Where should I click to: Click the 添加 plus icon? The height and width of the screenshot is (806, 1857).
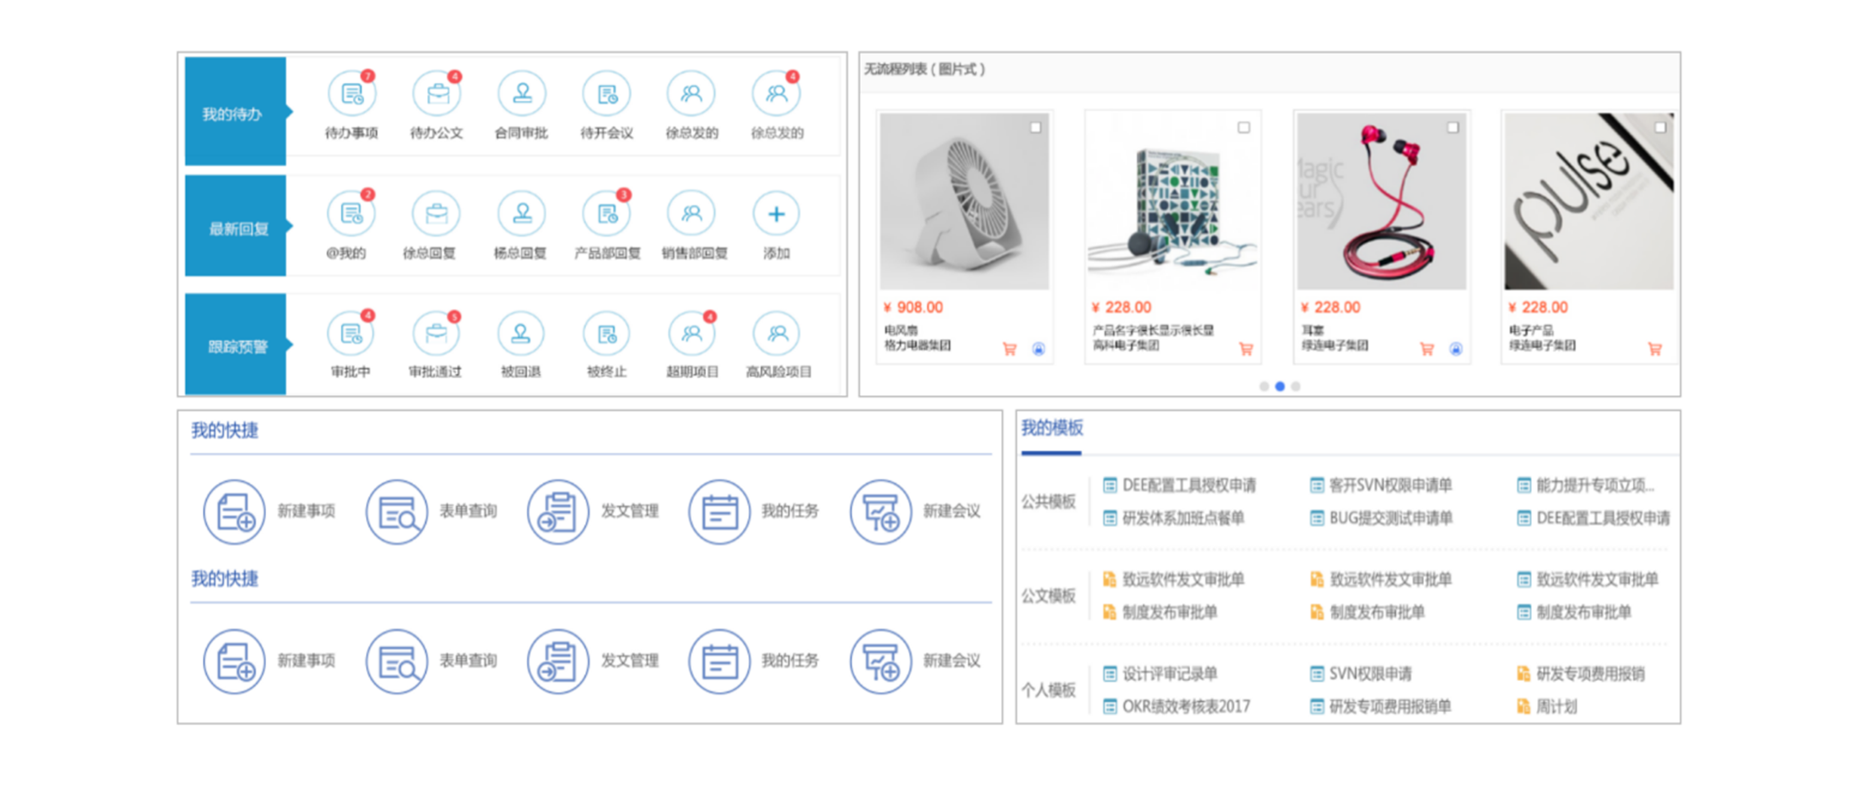tap(776, 214)
